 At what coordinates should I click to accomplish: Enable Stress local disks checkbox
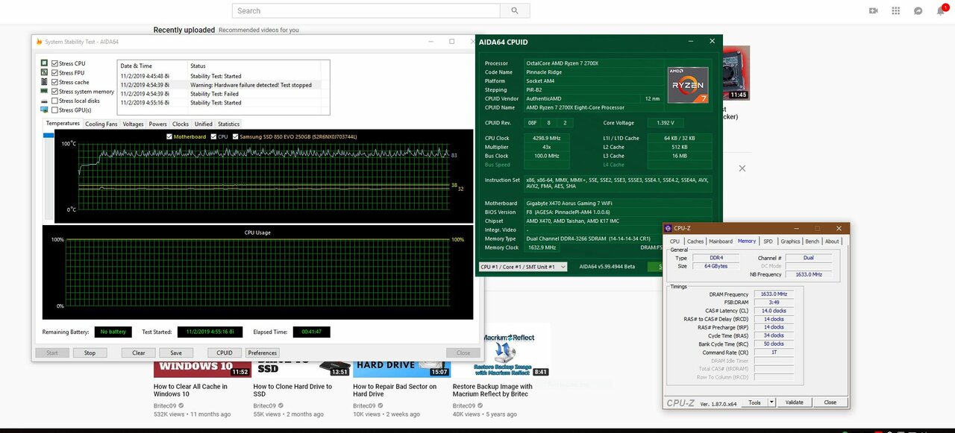click(55, 101)
